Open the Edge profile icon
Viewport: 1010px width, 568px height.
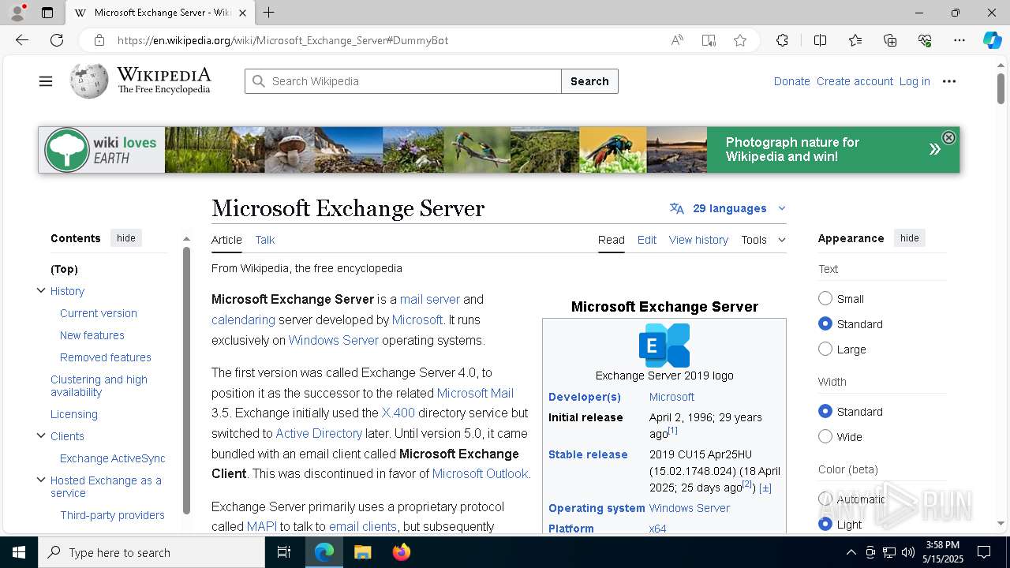coord(17,13)
